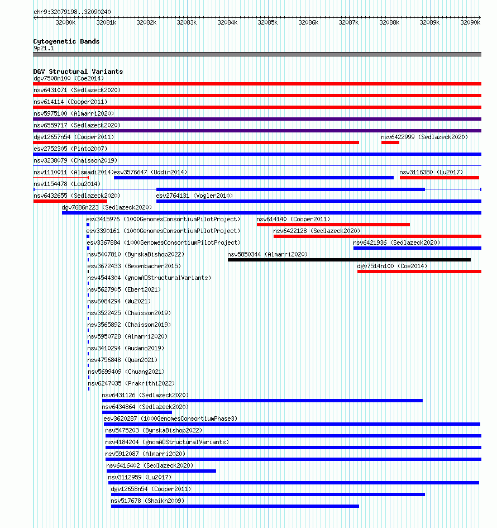This screenshot has height=528, width=497.
Task: Click nsv4544304 (gnomADStructuralVariants) label
Action: pyautogui.click(x=149, y=278)
